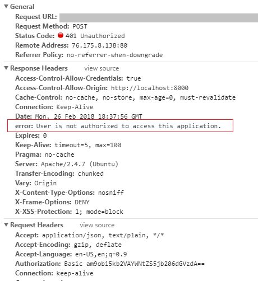This screenshot has height=281, width=258.
Task: Click the Keep-Alive timeout value
Action: [87, 145]
